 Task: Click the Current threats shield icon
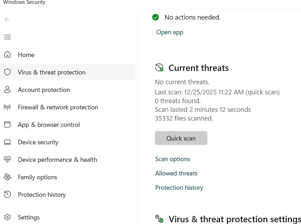159,67
